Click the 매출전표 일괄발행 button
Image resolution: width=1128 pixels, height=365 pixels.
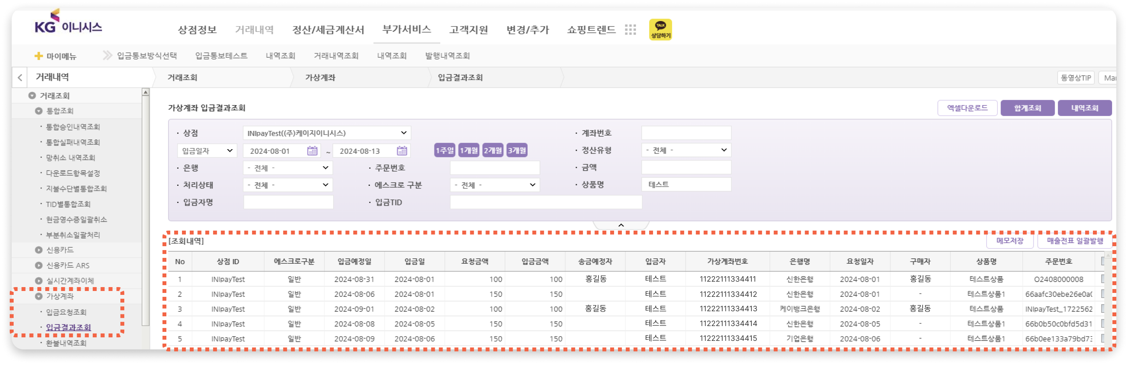coord(1075,241)
